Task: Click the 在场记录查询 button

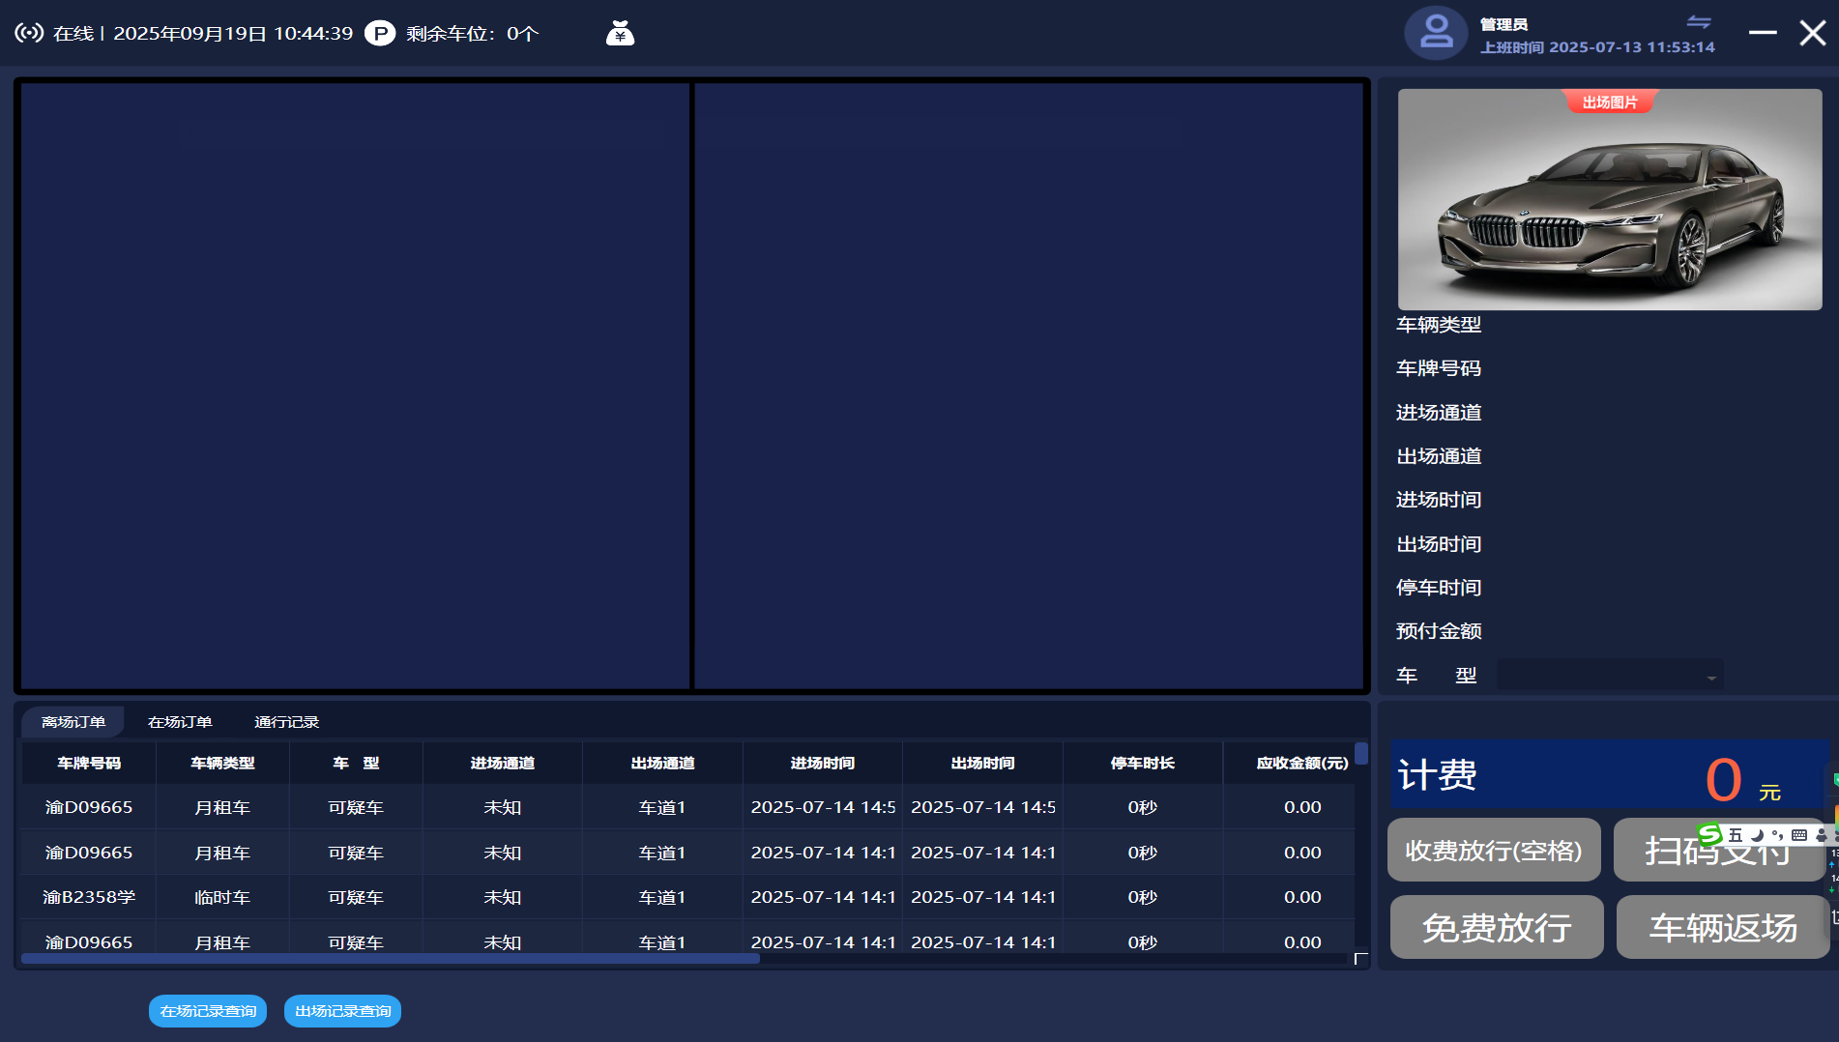Action: pyautogui.click(x=208, y=1011)
